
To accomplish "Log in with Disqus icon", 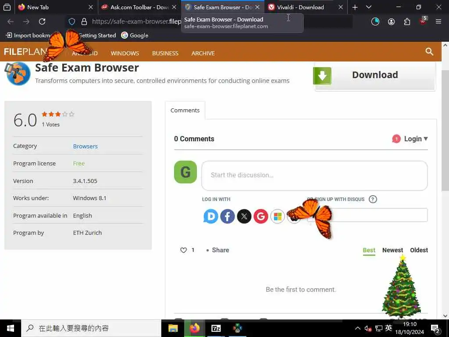I will pyautogui.click(x=211, y=216).
